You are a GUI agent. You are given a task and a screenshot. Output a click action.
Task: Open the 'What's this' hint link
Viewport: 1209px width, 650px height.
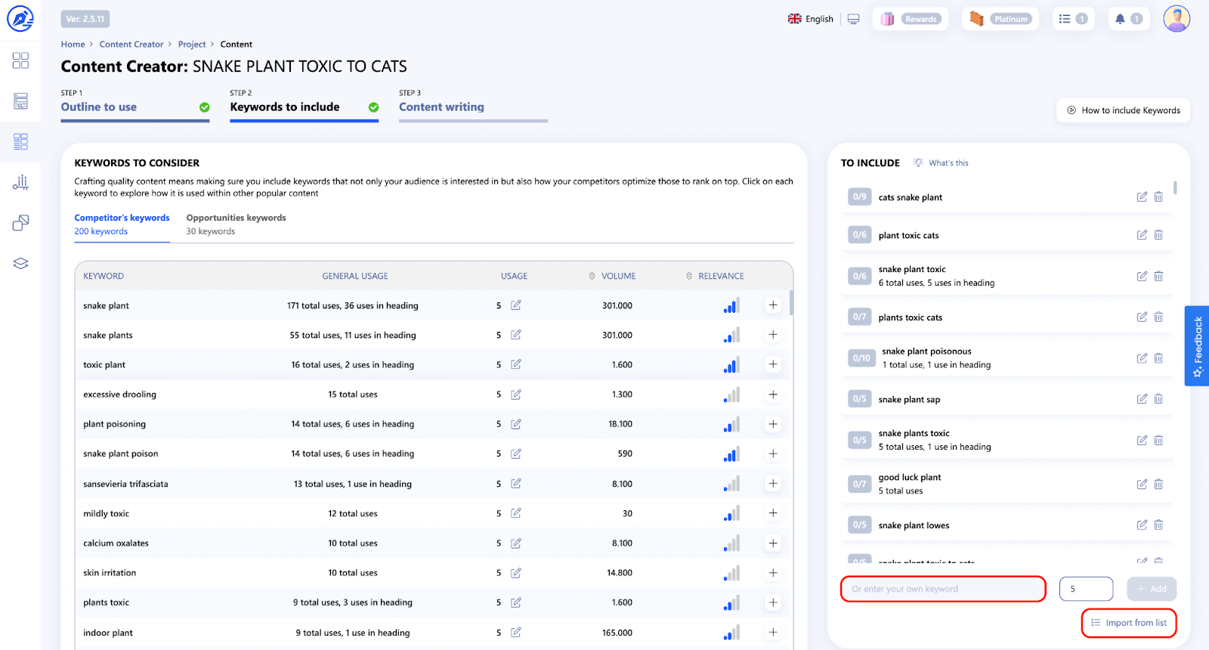(941, 163)
